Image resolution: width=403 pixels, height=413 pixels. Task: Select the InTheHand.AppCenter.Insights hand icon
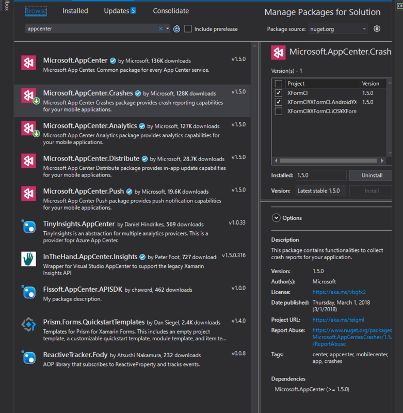coord(28,259)
